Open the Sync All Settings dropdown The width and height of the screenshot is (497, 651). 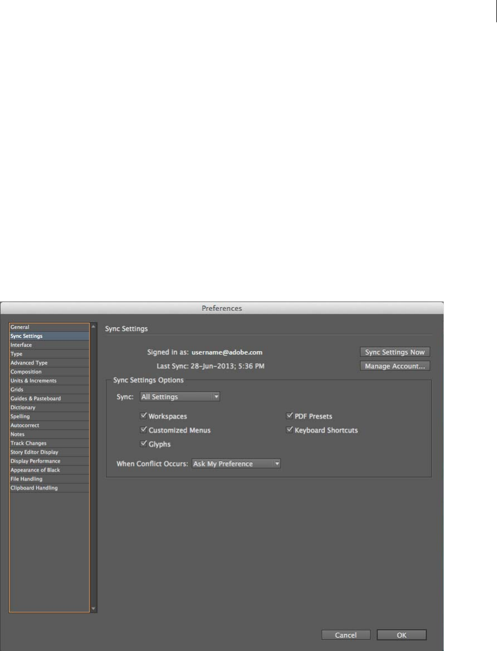[x=179, y=397]
